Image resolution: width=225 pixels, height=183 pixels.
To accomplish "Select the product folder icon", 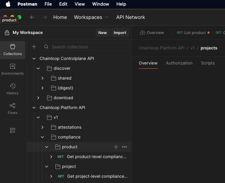I will coord(58,147).
